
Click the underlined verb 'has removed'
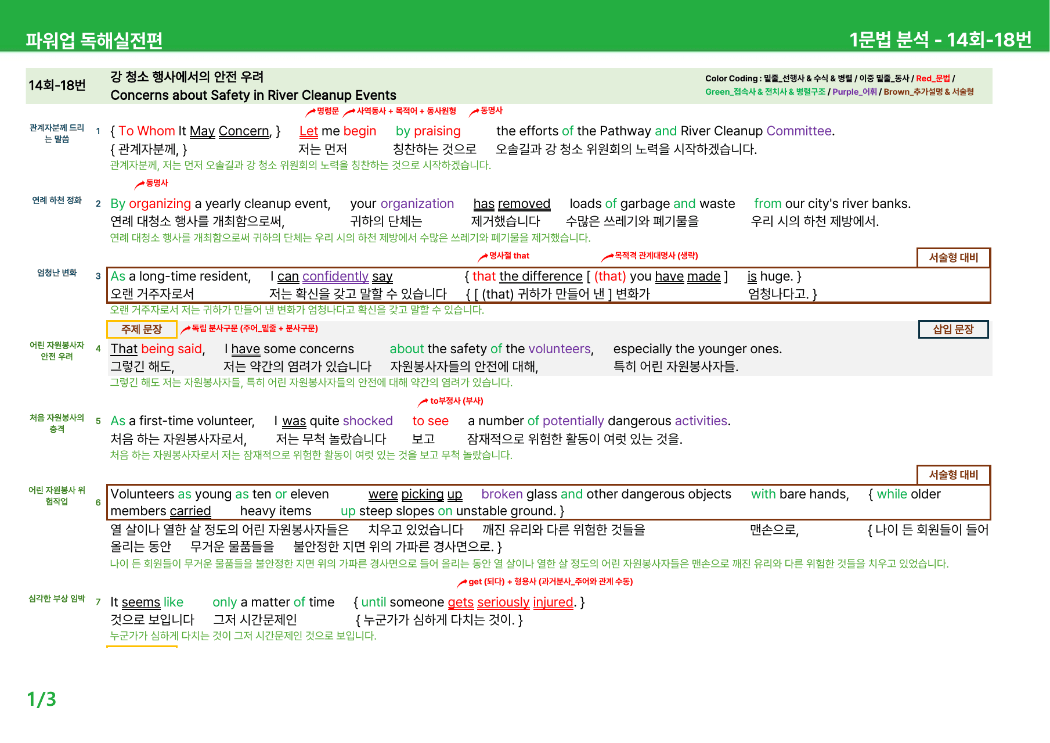[x=512, y=204]
